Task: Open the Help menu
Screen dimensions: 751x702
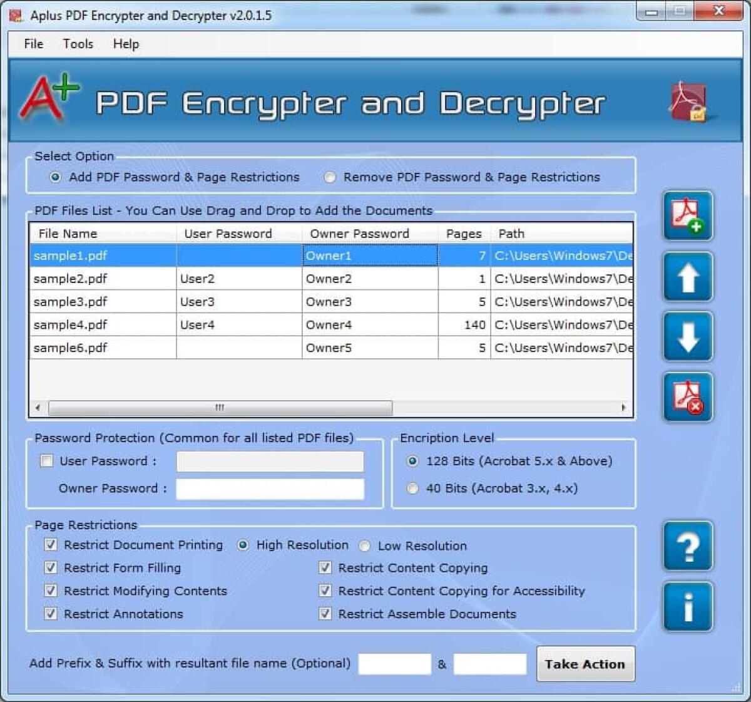Action: click(125, 44)
